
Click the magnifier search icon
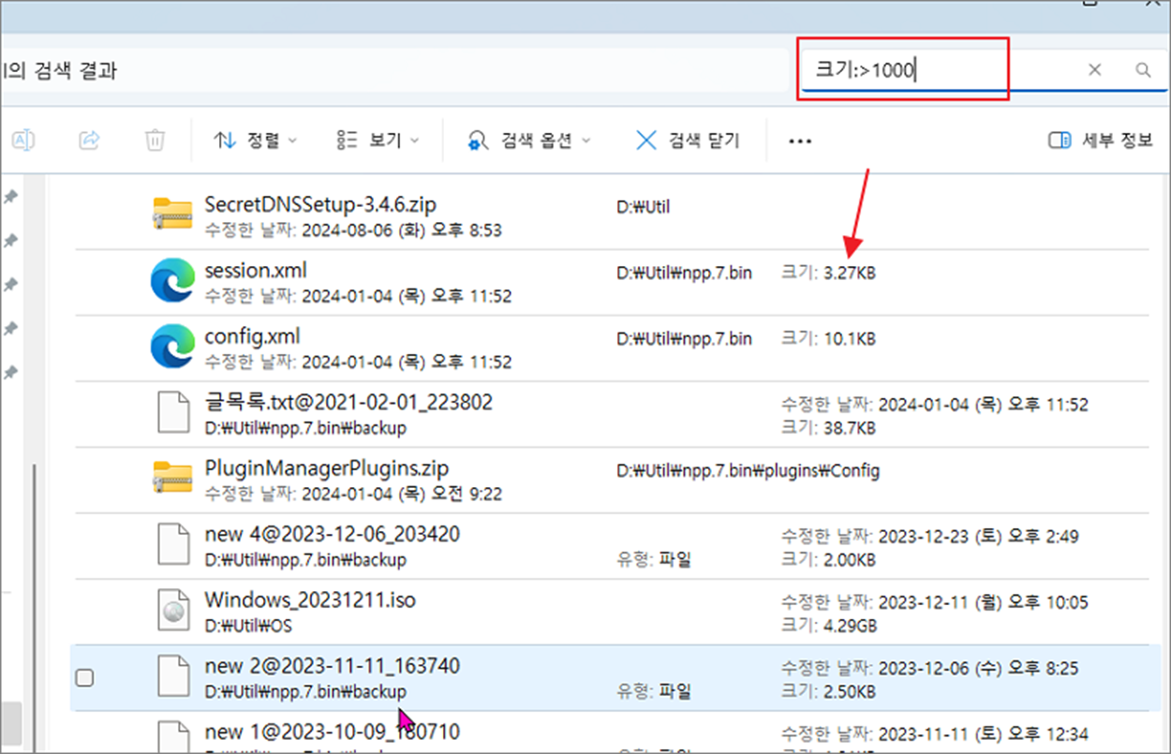click(x=1143, y=69)
